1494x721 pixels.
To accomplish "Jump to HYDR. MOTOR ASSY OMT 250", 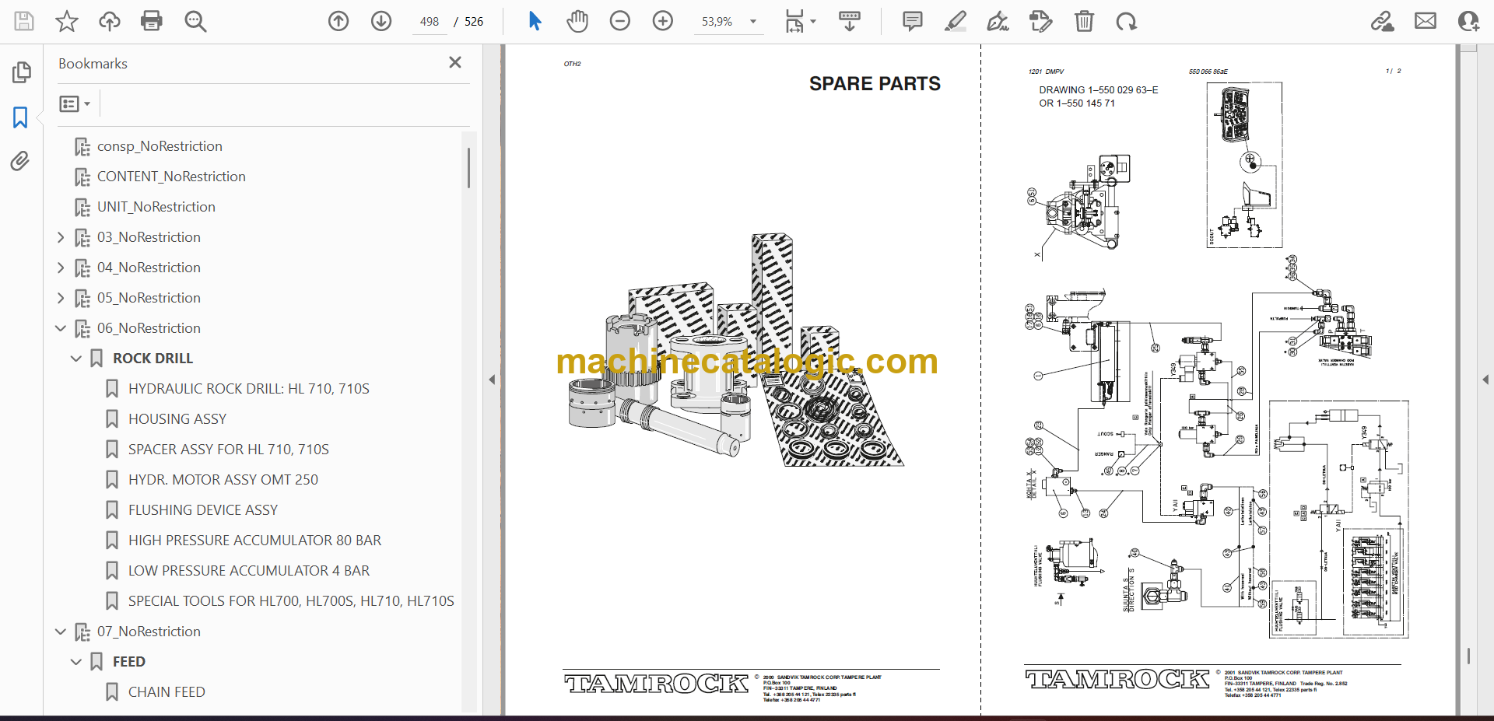I will (x=223, y=480).
